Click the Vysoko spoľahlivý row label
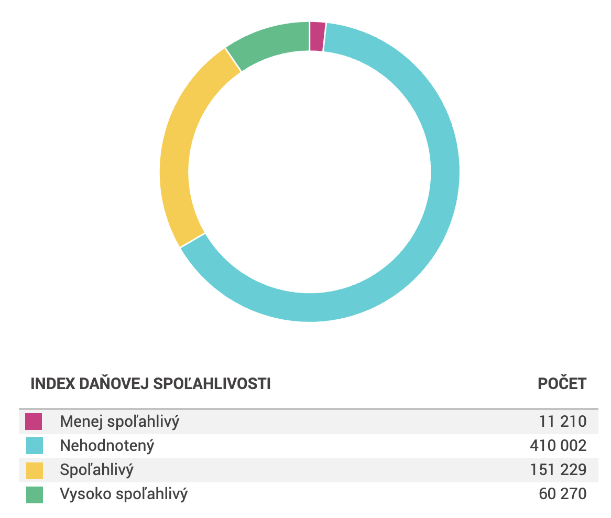 coord(124,494)
